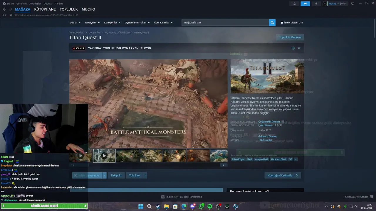The image size is (376, 211).
Task: Click inside the Mağazada ara search field
Action: click(x=225, y=23)
